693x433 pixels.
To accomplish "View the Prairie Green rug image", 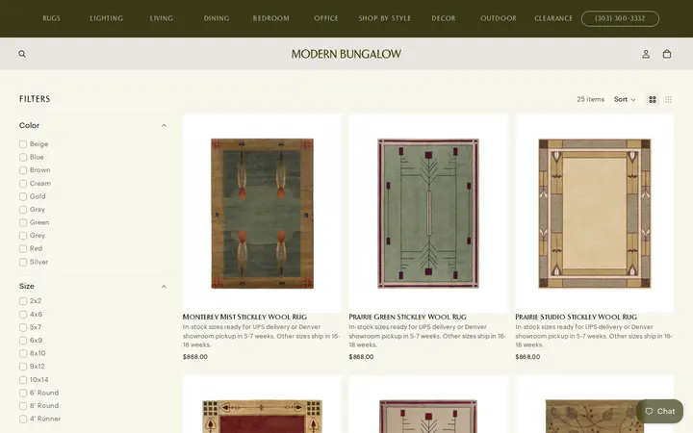I will click(x=428, y=214).
